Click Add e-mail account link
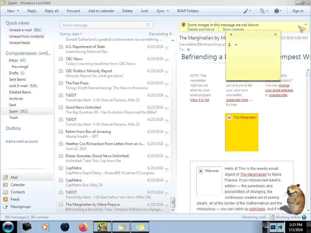The image size is (311, 233). (x=22, y=141)
